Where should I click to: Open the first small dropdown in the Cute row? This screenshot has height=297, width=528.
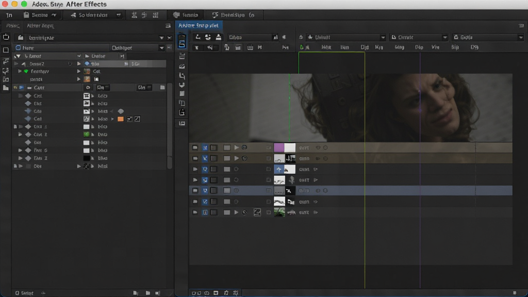[x=103, y=88]
